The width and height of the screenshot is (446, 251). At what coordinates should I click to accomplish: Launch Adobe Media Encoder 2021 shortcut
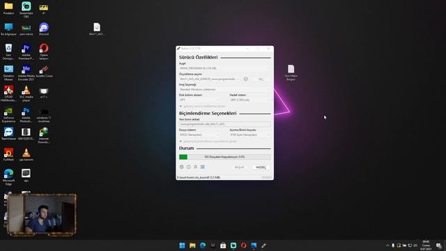[26, 73]
